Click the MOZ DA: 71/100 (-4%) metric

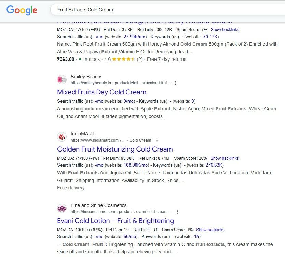78,158
